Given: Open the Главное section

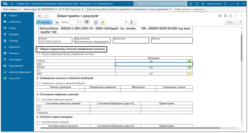Looking at the screenshot, I should tap(13, 15).
